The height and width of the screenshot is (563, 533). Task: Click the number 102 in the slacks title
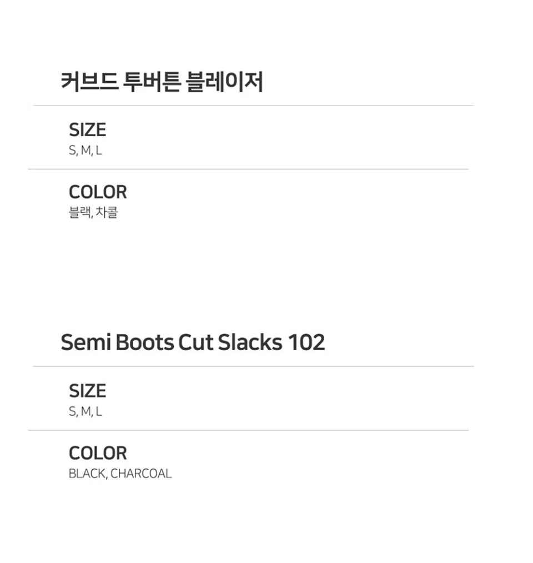306,343
